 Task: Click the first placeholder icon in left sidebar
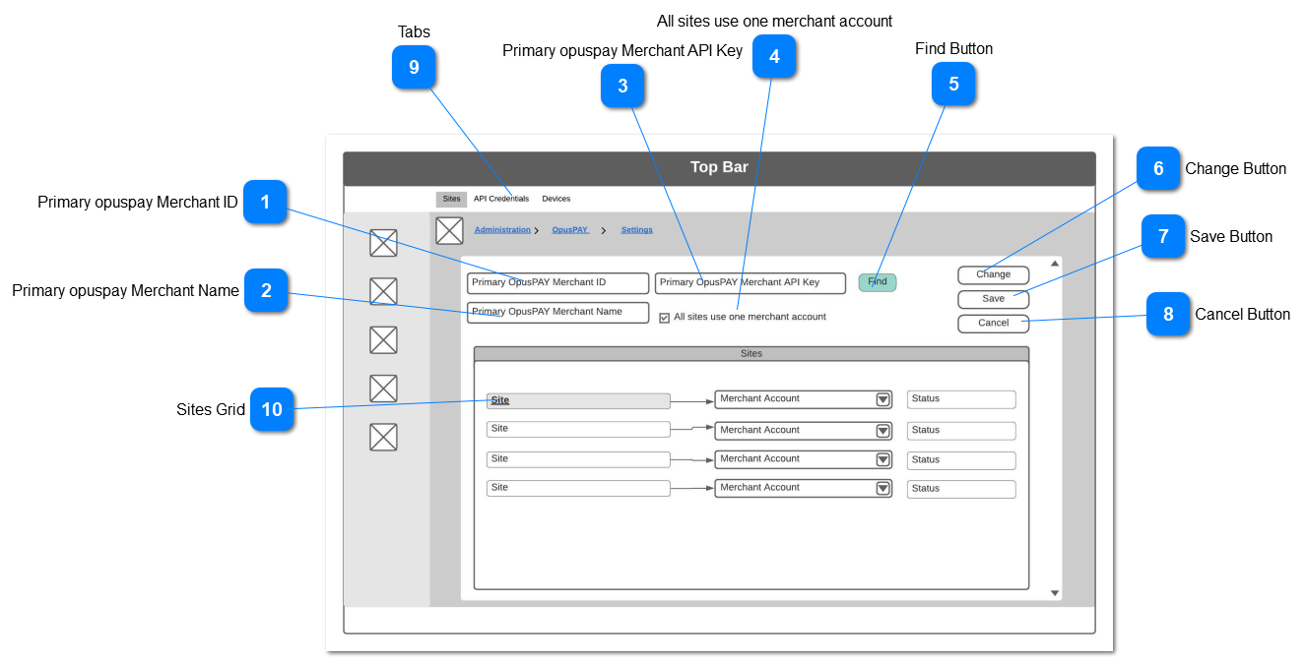[383, 242]
